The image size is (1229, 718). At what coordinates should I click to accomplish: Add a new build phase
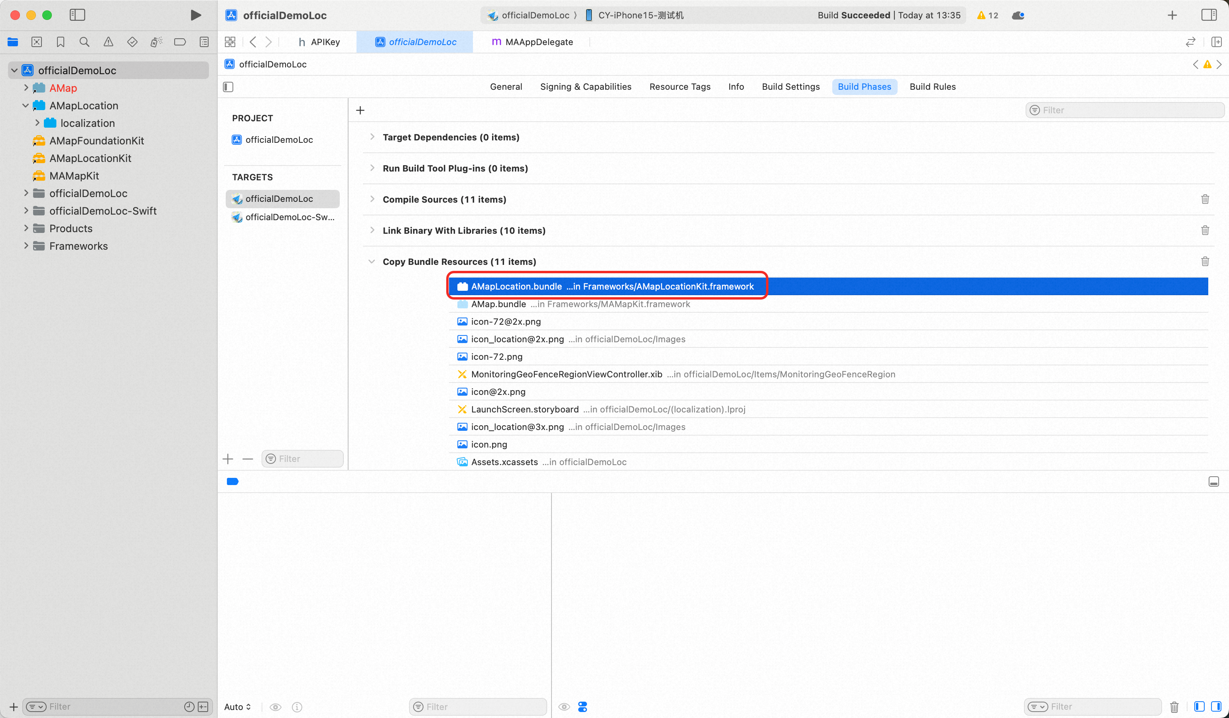[360, 110]
